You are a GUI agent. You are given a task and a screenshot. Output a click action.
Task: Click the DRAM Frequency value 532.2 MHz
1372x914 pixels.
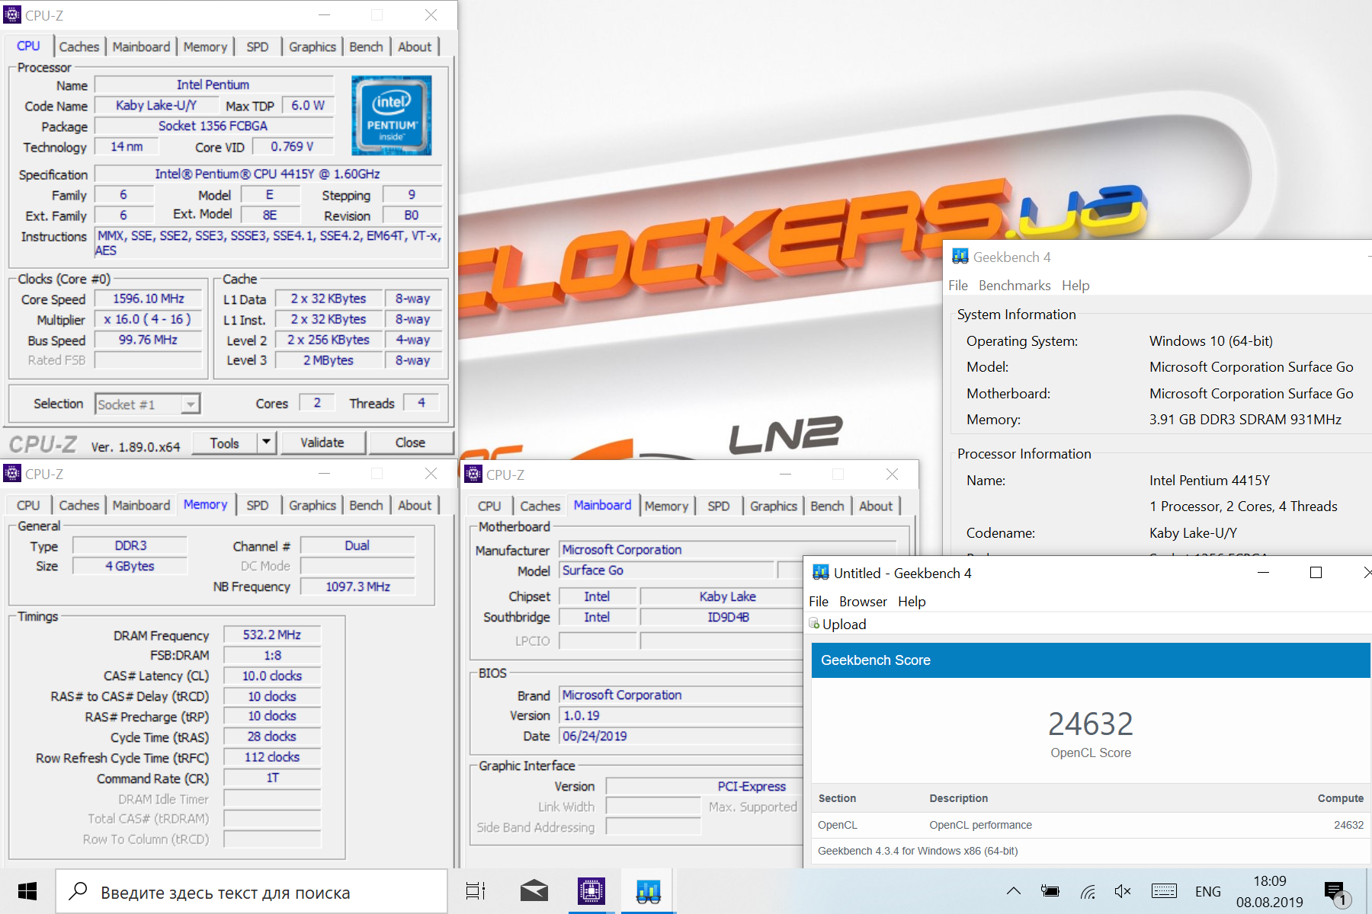(x=272, y=634)
